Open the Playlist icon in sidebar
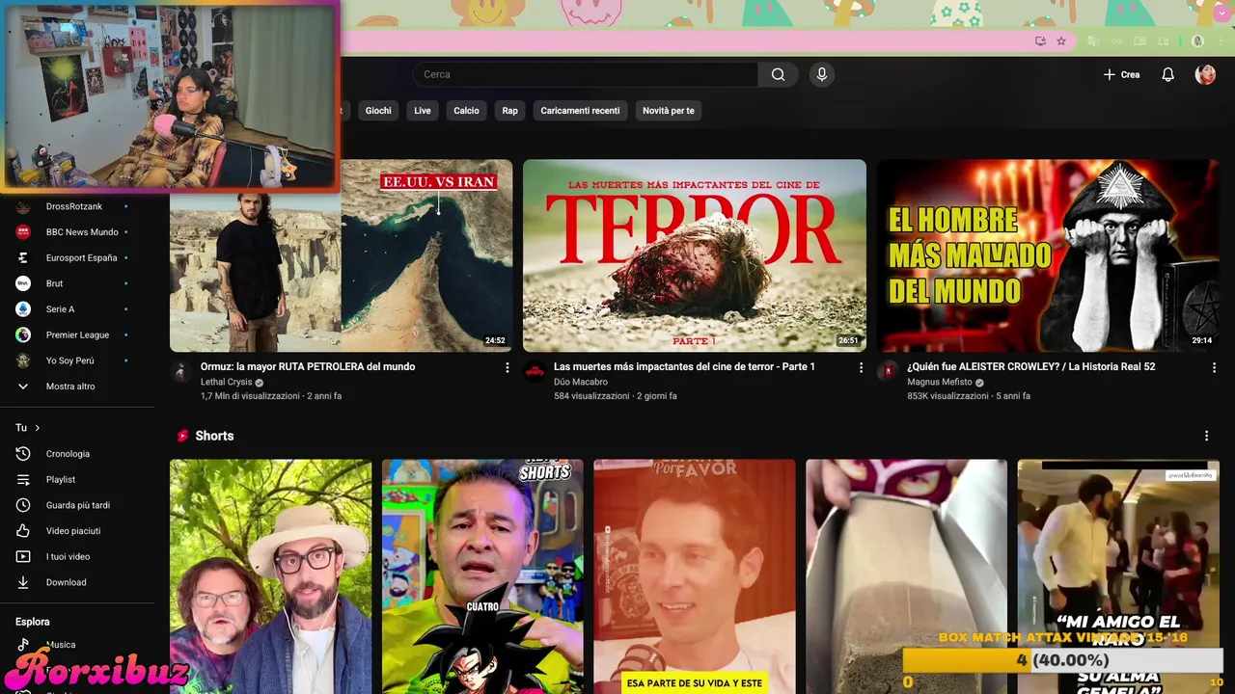The height and width of the screenshot is (694, 1235). (23, 479)
